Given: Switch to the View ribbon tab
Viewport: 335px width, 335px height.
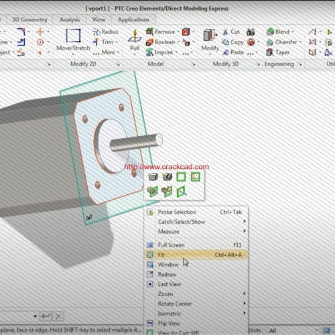Looking at the screenshot, I should click(98, 19).
